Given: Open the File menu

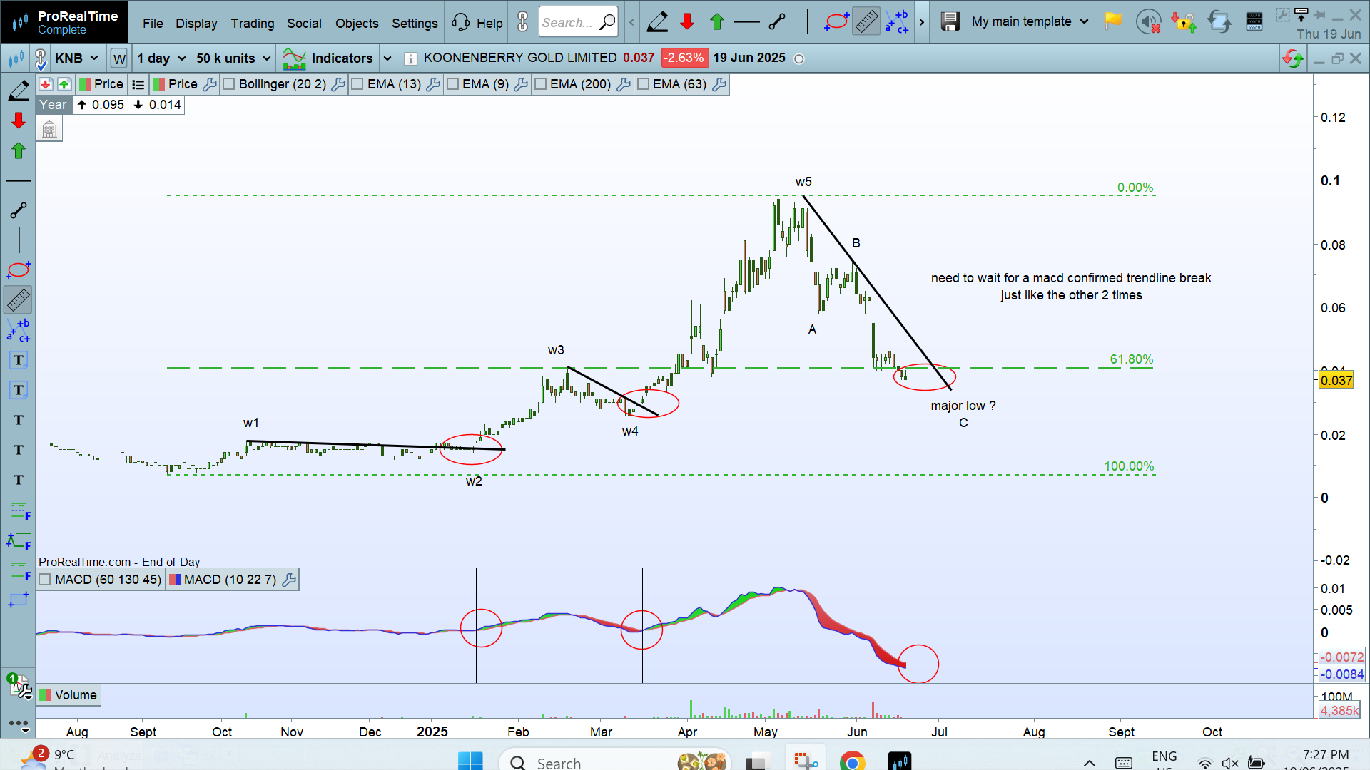Looking at the screenshot, I should [x=153, y=23].
